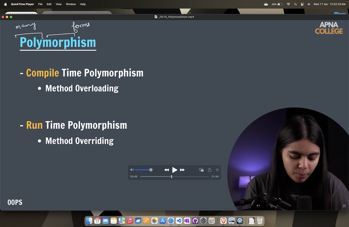The image size is (349, 227).
Task: Open the cloud status icon in menu bar
Action: click(266, 4)
